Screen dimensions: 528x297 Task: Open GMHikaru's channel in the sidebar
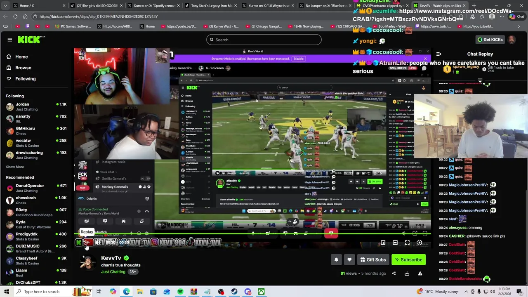(36, 131)
